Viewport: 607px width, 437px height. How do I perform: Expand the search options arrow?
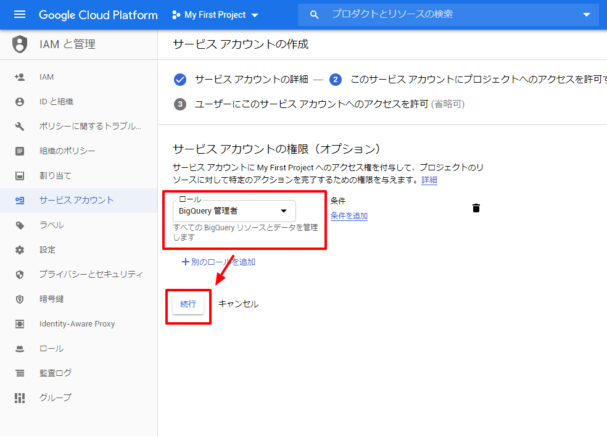586,14
